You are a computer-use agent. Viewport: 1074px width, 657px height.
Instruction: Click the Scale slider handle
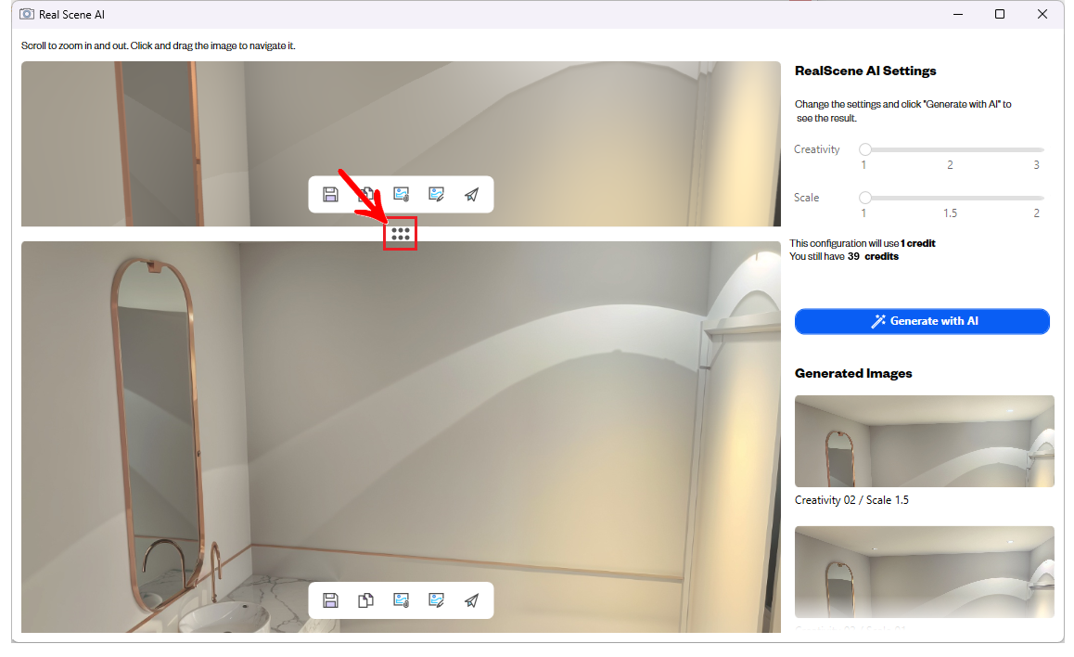865,198
